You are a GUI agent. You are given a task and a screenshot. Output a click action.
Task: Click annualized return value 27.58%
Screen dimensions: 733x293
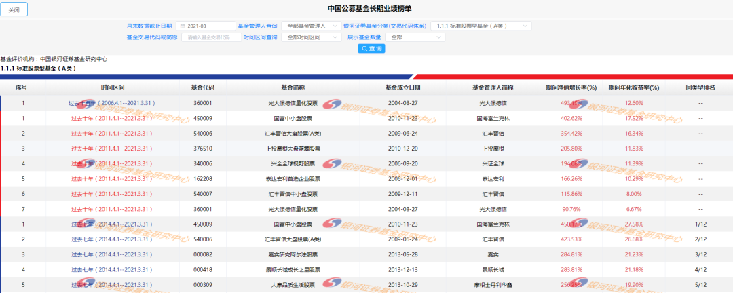[635, 224]
